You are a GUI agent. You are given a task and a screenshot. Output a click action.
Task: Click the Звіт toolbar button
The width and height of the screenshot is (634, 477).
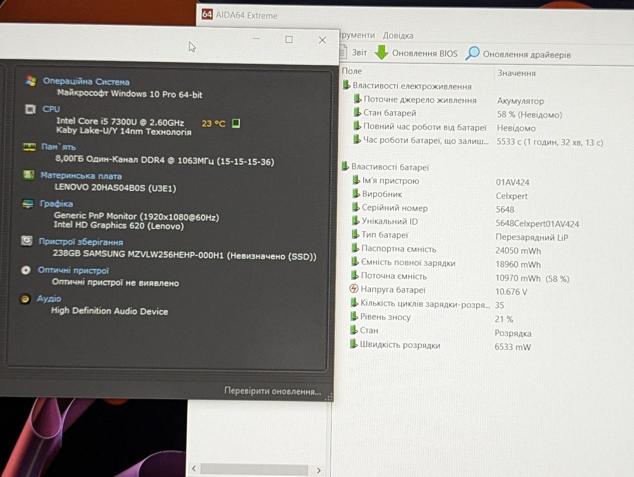(355, 53)
